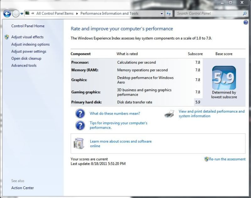Open Adjust power settings

pyautogui.click(x=29, y=51)
